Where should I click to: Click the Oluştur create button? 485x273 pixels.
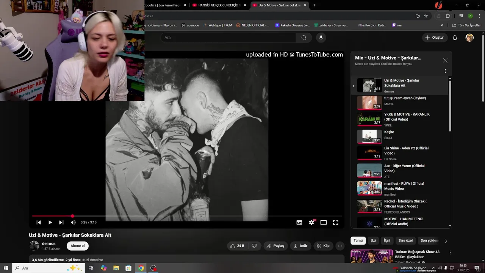click(x=435, y=38)
